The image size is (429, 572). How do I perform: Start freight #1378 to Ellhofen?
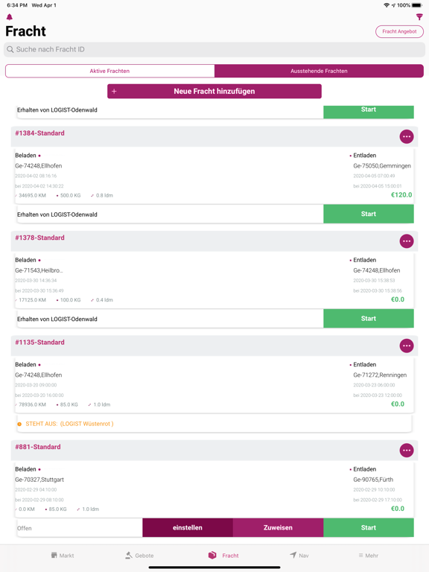pos(369,319)
